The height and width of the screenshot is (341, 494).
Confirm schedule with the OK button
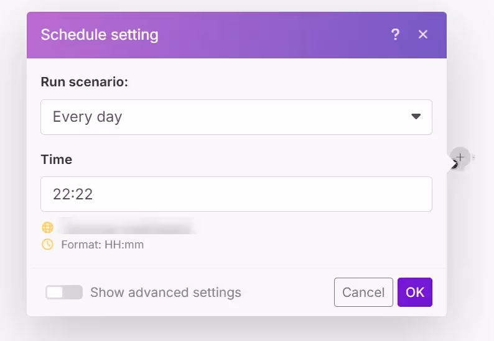point(415,293)
